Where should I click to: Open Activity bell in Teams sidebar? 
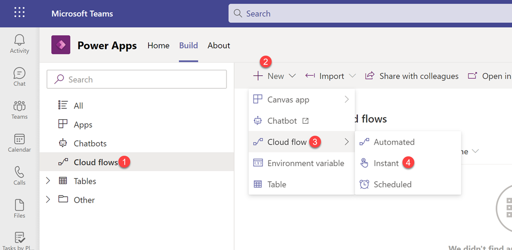click(x=19, y=43)
